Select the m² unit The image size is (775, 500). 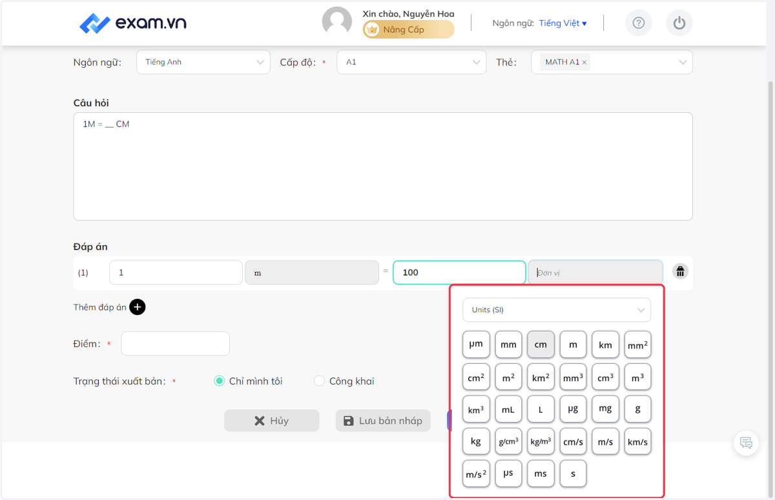(508, 377)
